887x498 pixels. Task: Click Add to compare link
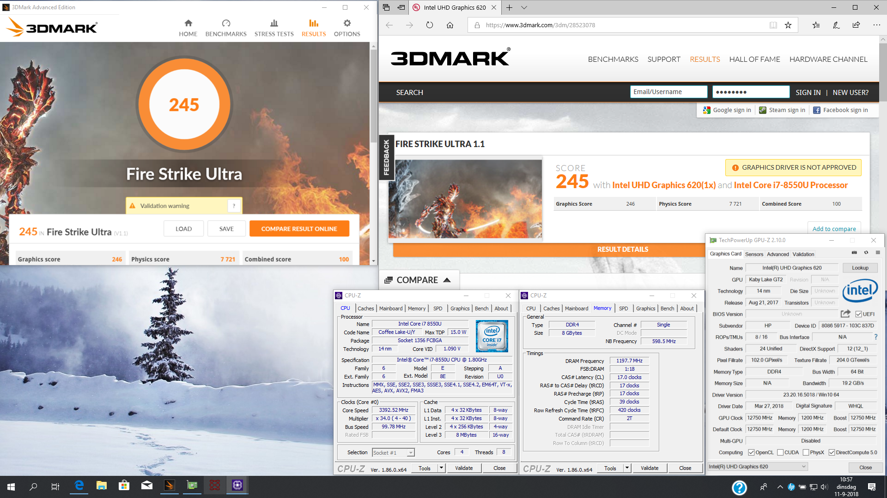[x=834, y=229]
